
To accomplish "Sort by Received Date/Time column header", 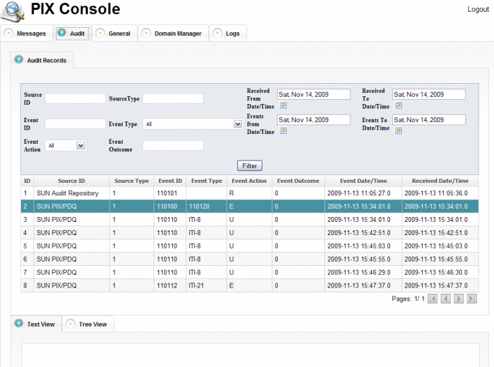I will click(440, 181).
